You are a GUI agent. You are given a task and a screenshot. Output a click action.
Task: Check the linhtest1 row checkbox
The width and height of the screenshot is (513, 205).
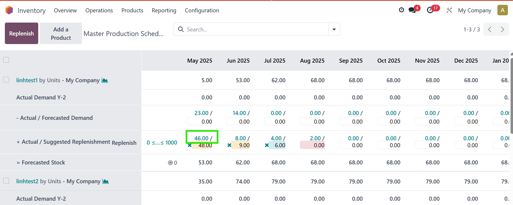click(x=6, y=80)
